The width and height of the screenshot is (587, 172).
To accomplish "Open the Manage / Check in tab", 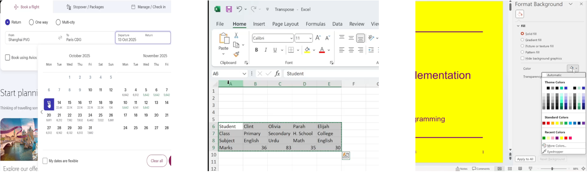I will point(148,7).
